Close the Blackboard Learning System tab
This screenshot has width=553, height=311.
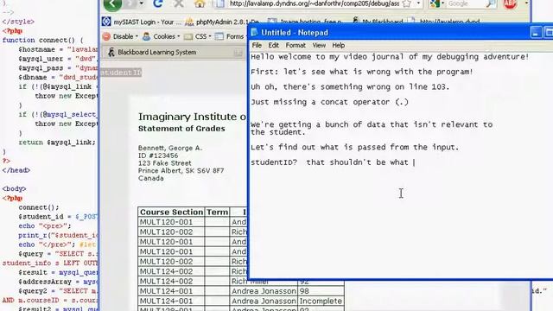click(x=238, y=53)
